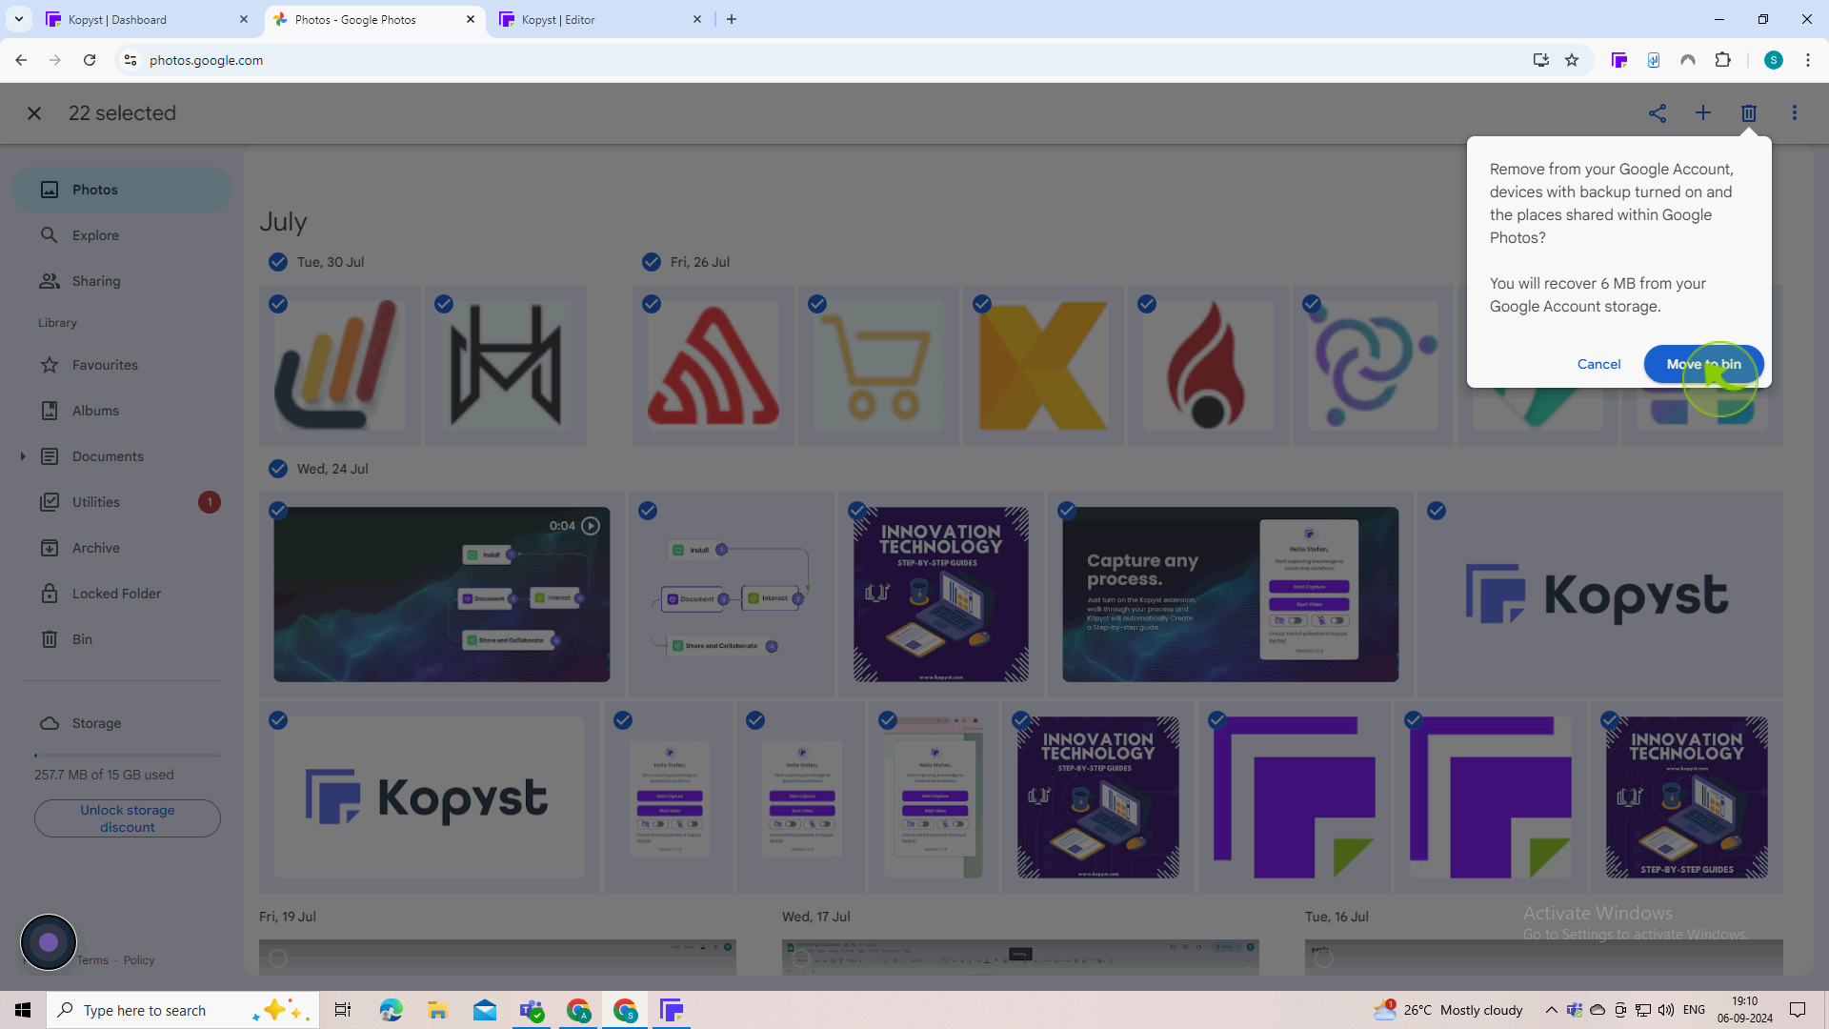Click the Share icon in selection toolbar
This screenshot has height=1029, width=1829.
coord(1658,113)
